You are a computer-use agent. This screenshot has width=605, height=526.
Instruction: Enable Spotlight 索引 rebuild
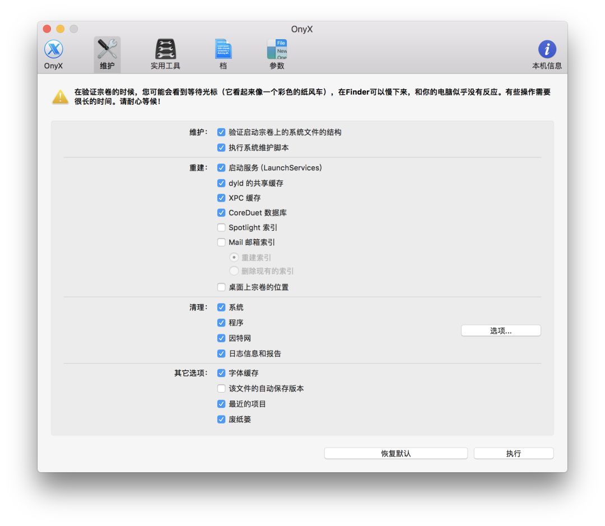click(221, 227)
